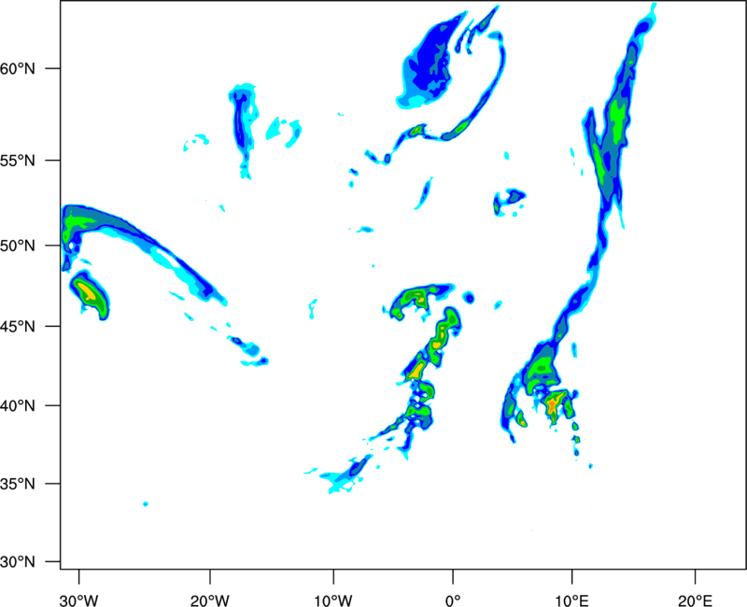Click the 35°N latitude label
The height and width of the screenshot is (607, 747).
tap(18, 484)
